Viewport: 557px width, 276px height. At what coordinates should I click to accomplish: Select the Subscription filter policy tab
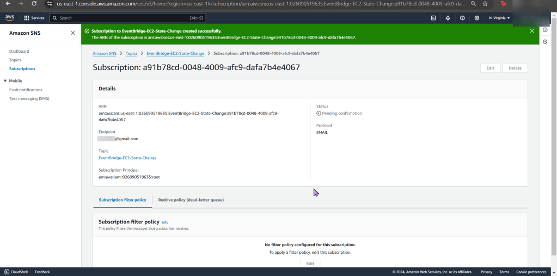[x=123, y=200]
